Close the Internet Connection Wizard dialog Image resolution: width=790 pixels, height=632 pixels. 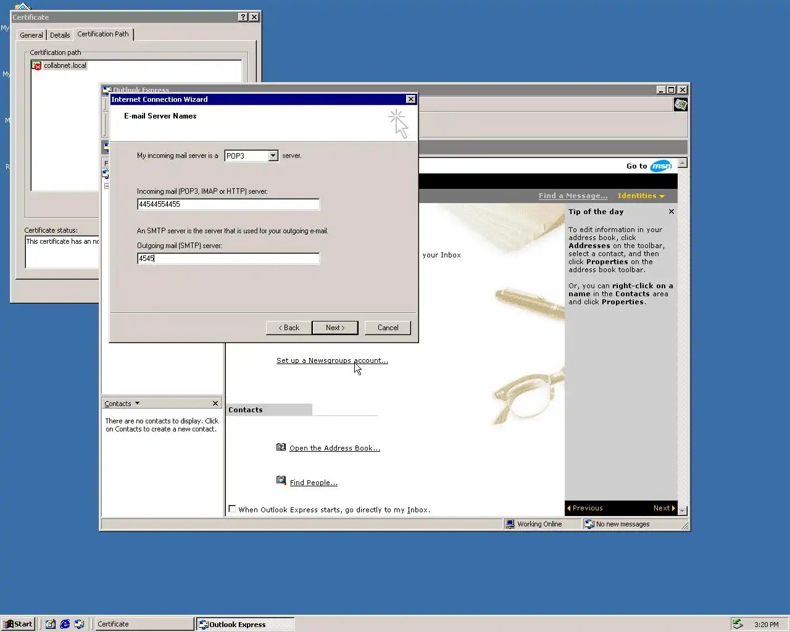(410, 99)
